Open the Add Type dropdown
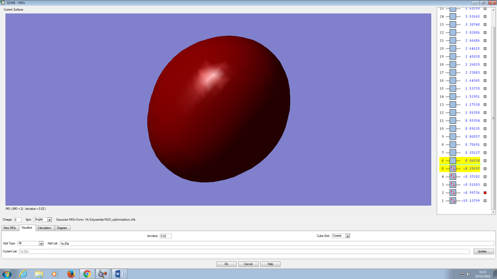497x279 pixels. point(41,243)
